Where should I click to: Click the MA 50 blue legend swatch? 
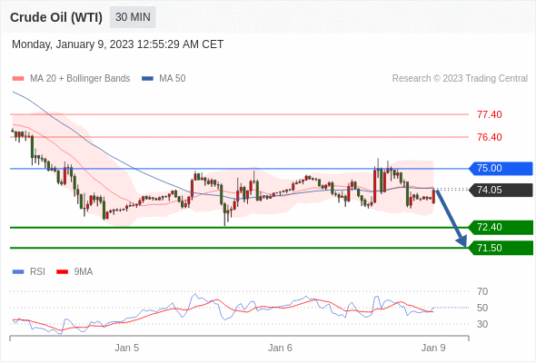pyautogui.click(x=147, y=79)
